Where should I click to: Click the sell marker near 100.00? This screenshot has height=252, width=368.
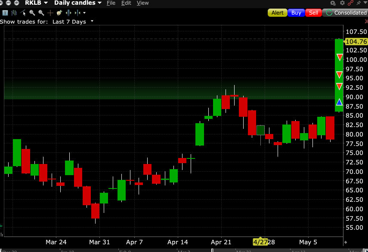[x=340, y=57]
